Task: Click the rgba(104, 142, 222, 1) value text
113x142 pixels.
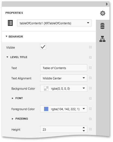Action: pos(65,109)
